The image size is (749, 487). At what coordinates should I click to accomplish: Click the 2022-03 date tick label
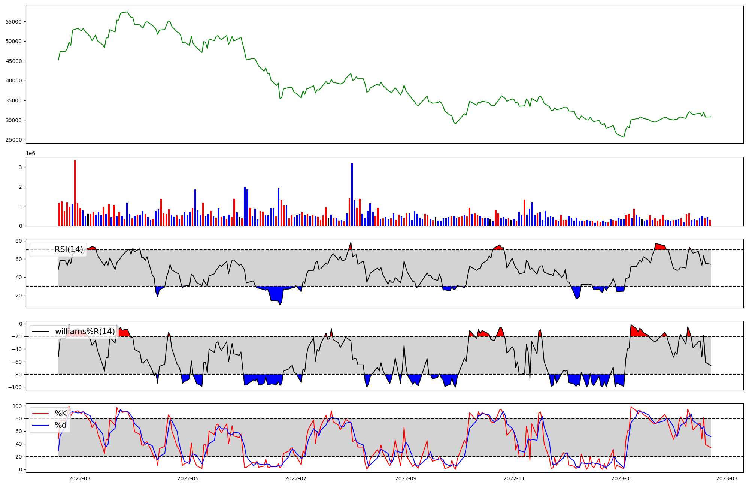(80, 478)
